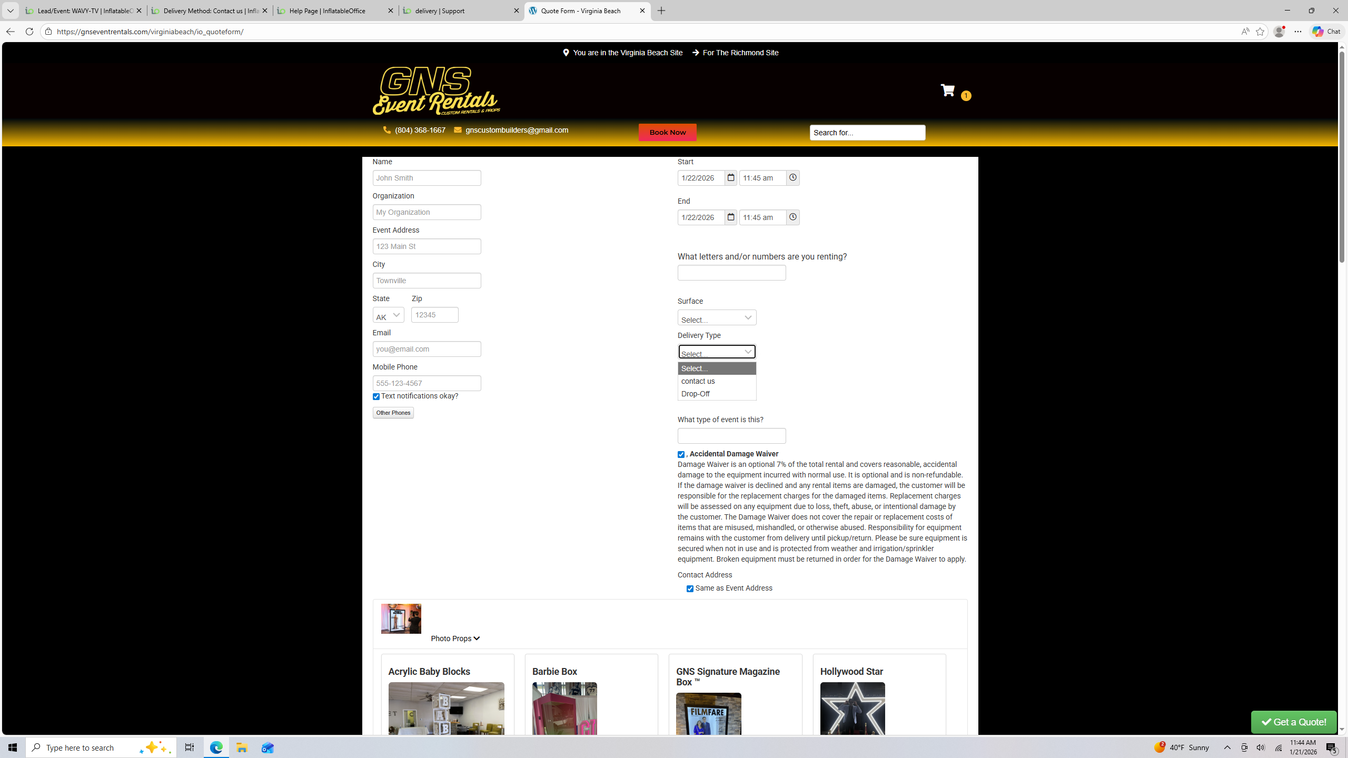Open the Surface dropdown
Image resolution: width=1348 pixels, height=758 pixels.
(x=717, y=318)
